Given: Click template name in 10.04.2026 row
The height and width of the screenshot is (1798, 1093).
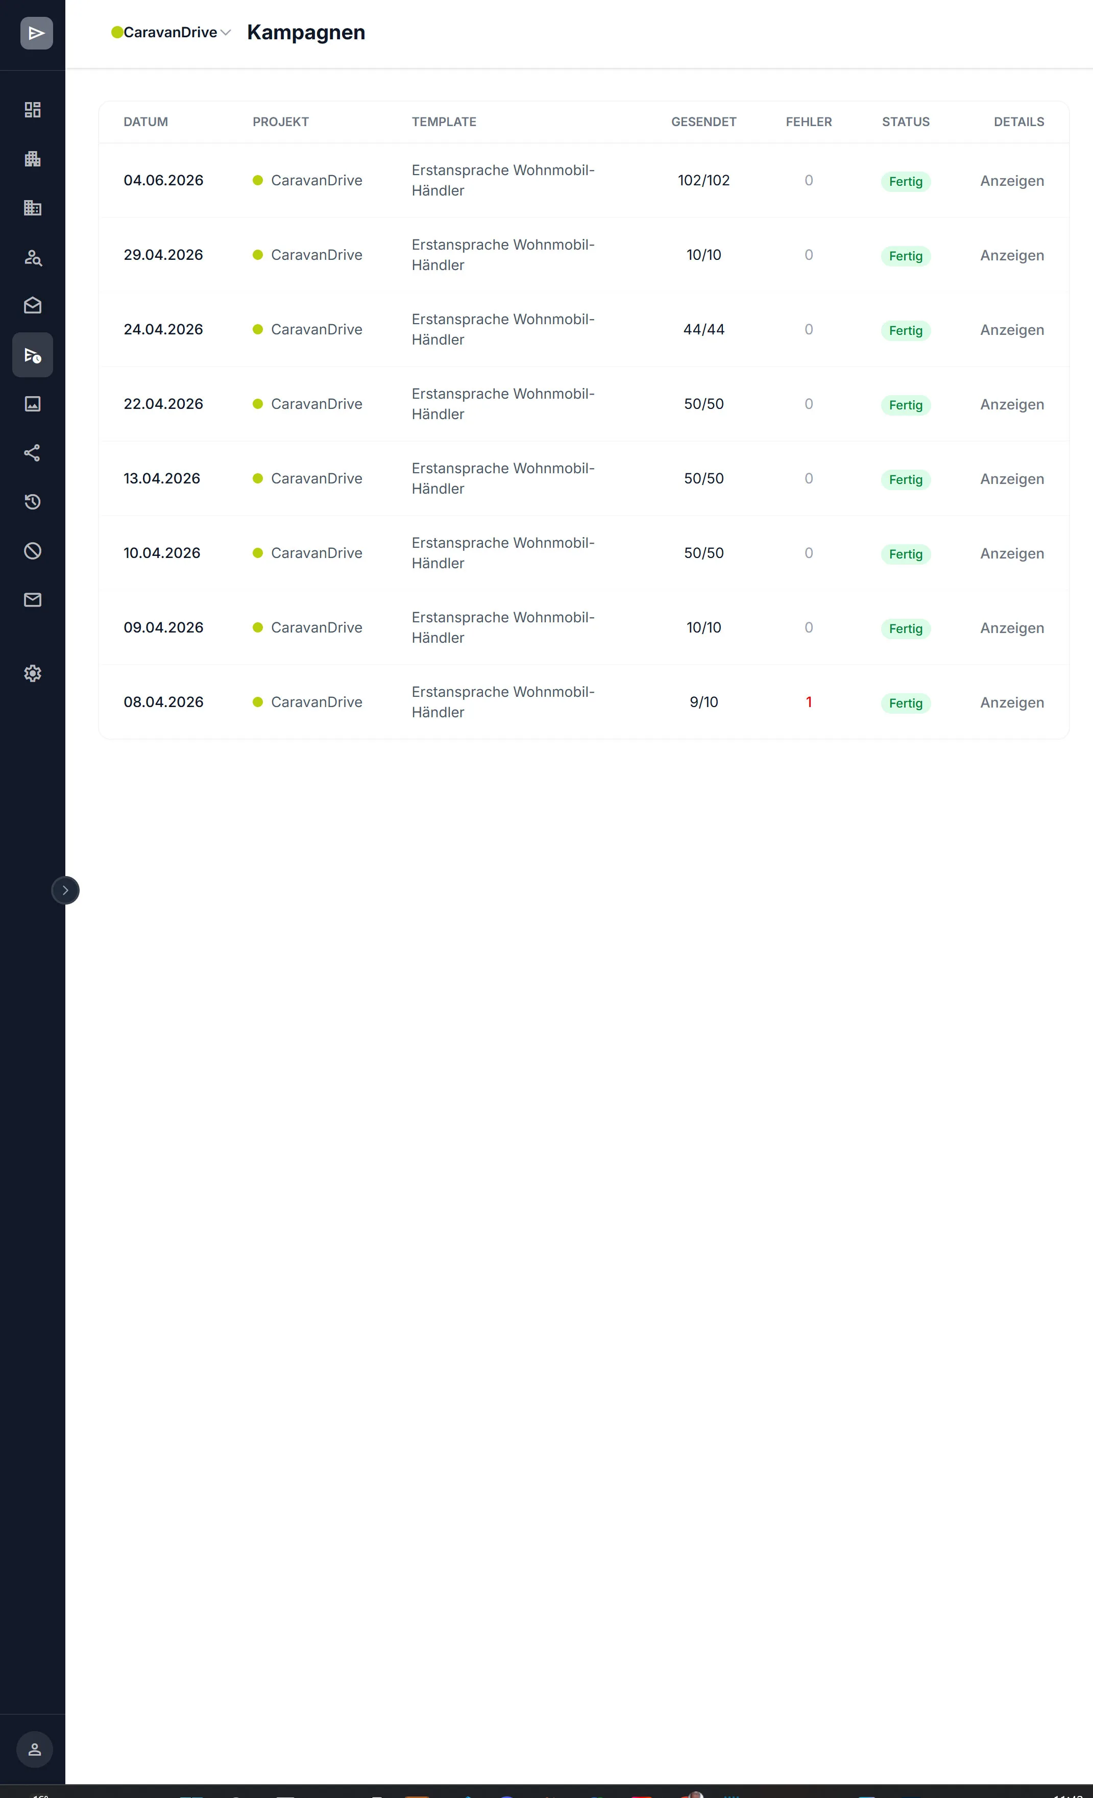Looking at the screenshot, I should pyautogui.click(x=503, y=552).
